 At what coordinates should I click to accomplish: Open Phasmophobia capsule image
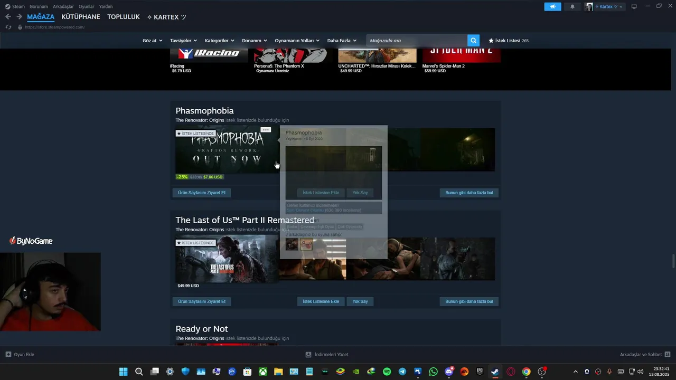[227, 150]
